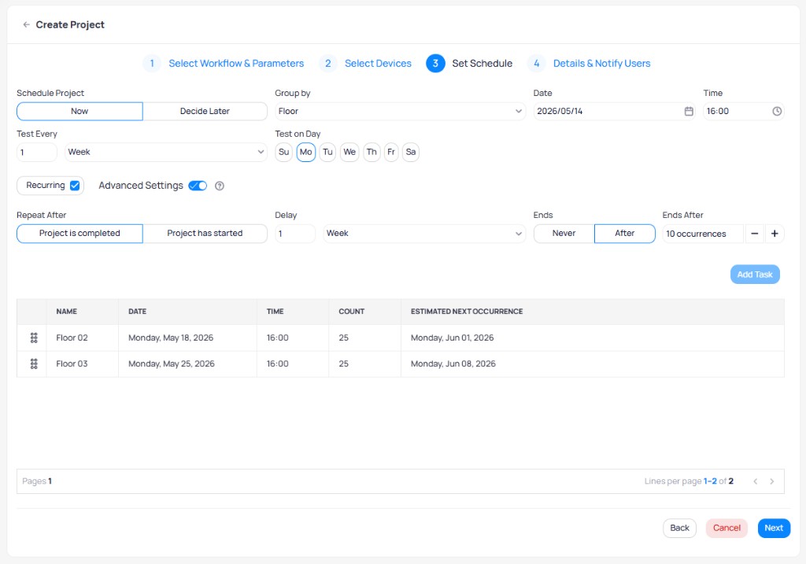
Task: Click date Monday, May 18, 2026
Action: click(171, 337)
